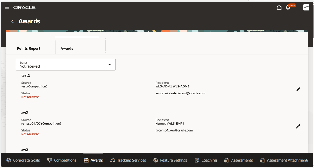The width and height of the screenshot is (314, 168).
Task: Go to the Home icon
Action: (x=279, y=7)
